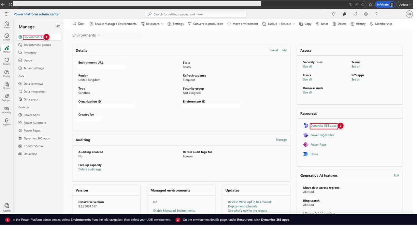The width and height of the screenshot is (417, 238).
Task: Click Settings in the command bar
Action: (x=176, y=24)
